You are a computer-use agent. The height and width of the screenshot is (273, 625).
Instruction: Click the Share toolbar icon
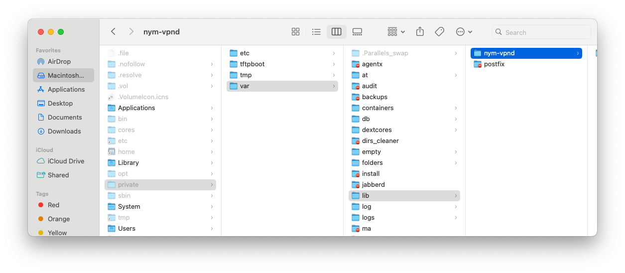click(420, 32)
